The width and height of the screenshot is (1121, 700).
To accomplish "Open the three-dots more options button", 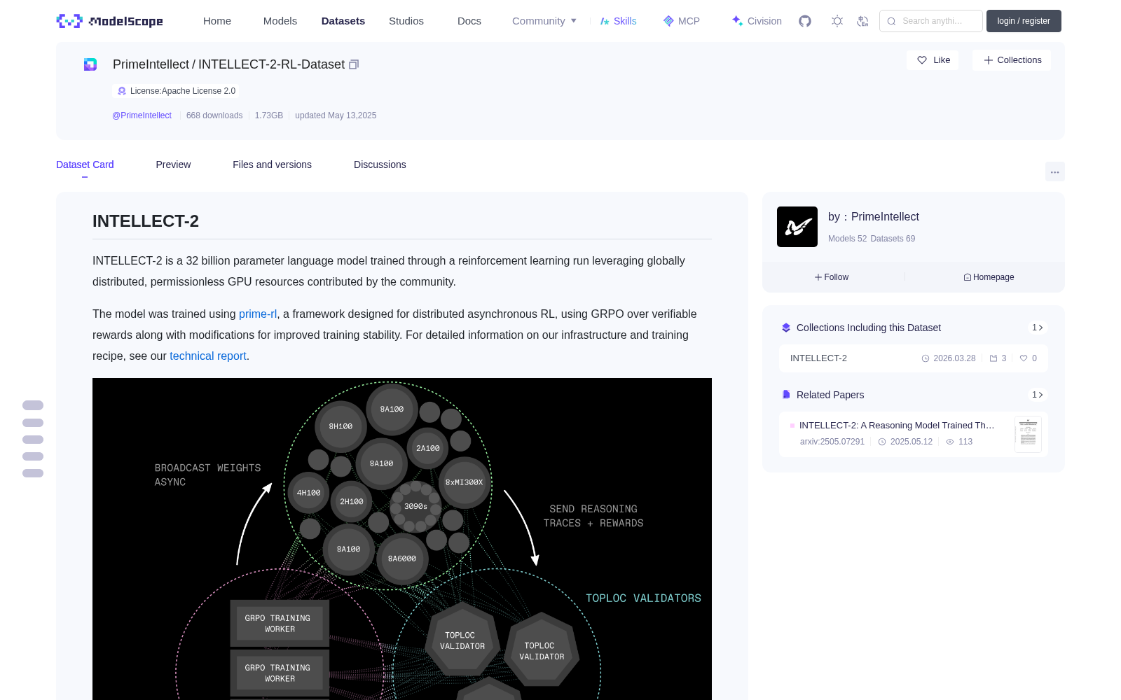I will (1054, 172).
